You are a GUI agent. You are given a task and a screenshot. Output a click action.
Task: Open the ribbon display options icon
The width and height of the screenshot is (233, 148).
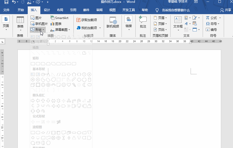click(x=196, y=2)
